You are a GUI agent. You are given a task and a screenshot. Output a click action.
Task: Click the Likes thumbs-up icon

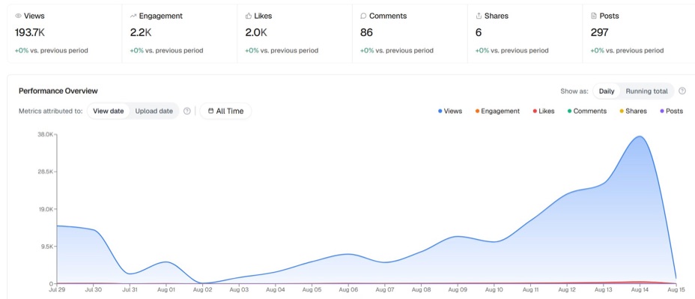click(x=248, y=16)
